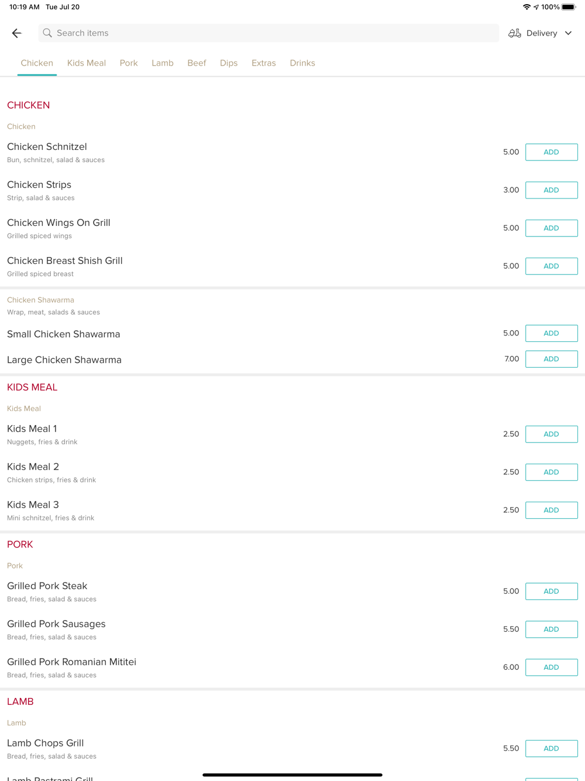The width and height of the screenshot is (585, 781).
Task: Click the search magnifier icon
Action: point(47,33)
